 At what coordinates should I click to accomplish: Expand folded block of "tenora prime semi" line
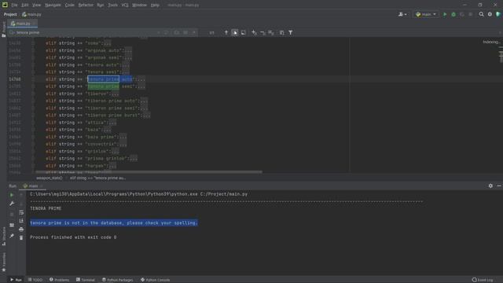tap(141, 86)
